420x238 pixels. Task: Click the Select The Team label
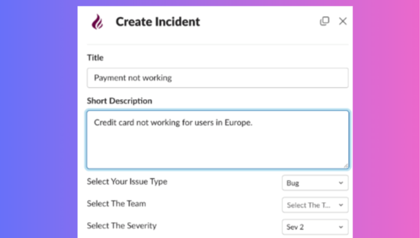116,203
